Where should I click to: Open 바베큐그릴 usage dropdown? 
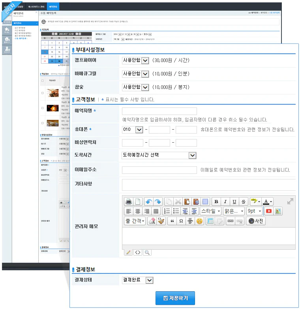(135, 74)
